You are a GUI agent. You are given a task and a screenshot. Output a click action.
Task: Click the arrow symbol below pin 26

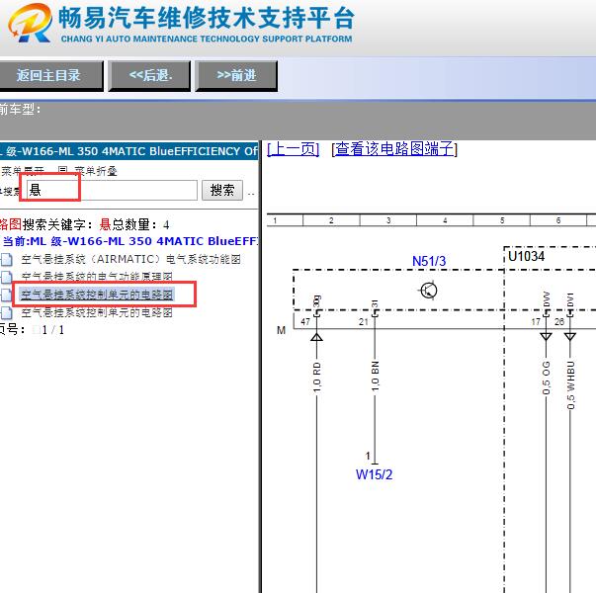[569, 337]
